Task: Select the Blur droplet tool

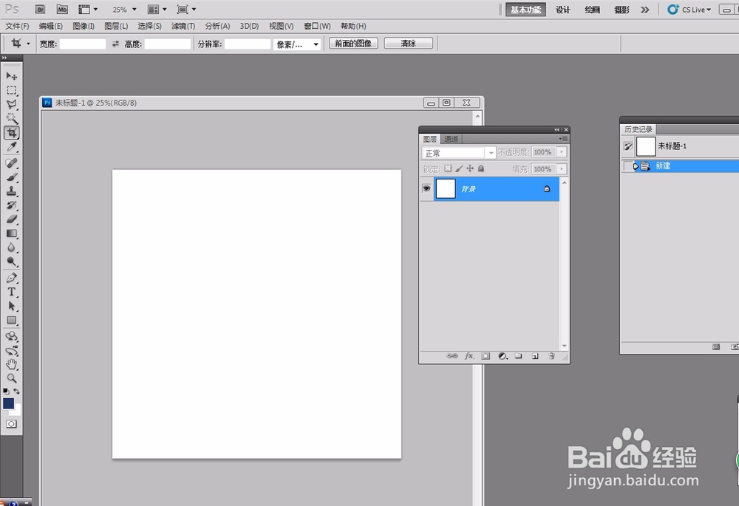Action: 11,247
